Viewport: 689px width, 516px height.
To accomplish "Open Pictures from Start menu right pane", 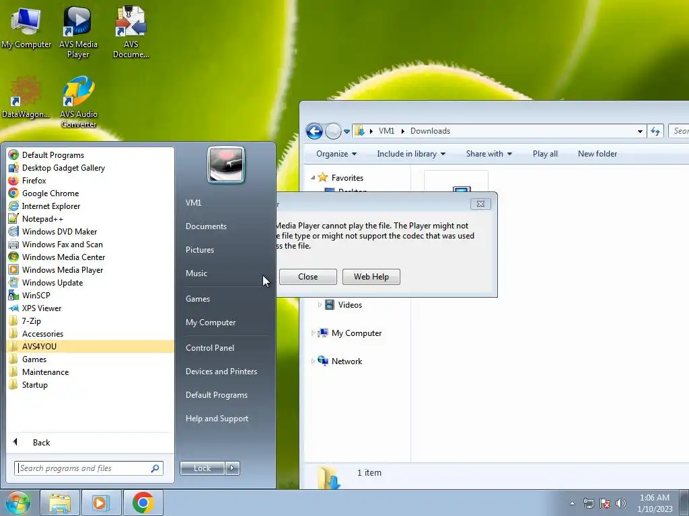I will coord(200,250).
